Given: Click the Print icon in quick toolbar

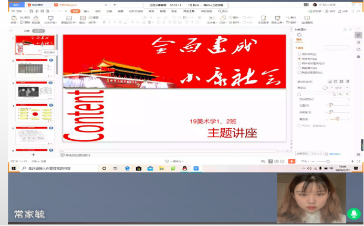Looking at the screenshot, I should point(42,11).
